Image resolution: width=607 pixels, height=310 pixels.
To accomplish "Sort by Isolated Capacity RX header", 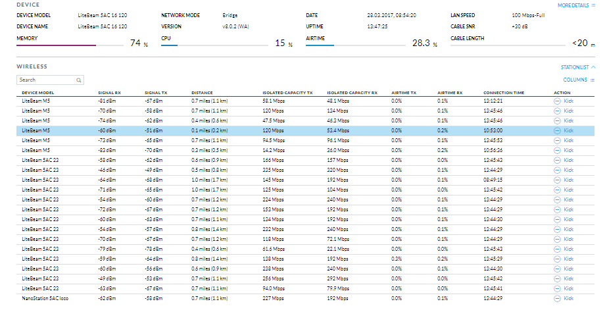I will [352, 93].
